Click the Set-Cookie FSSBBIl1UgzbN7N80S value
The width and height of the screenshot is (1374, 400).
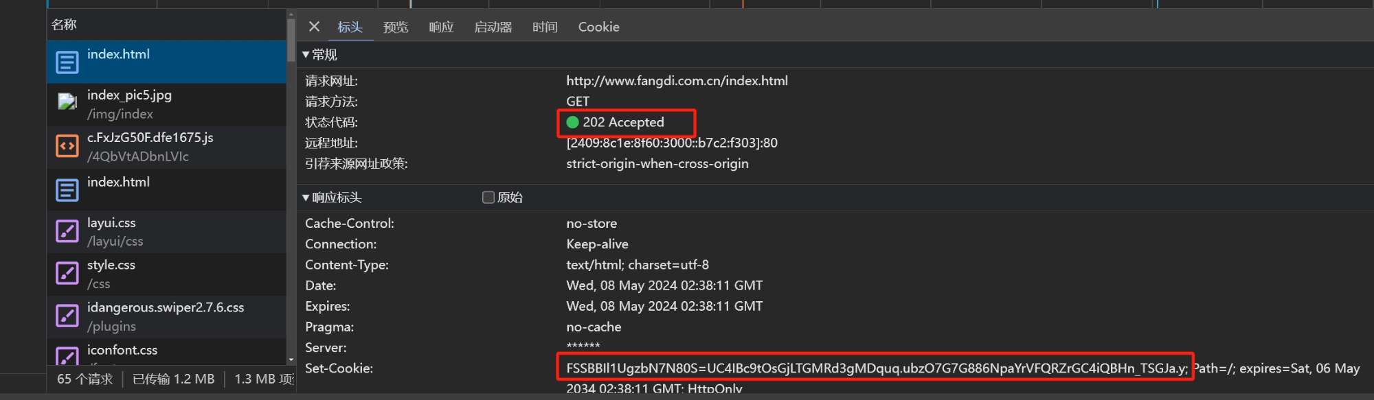(x=877, y=368)
